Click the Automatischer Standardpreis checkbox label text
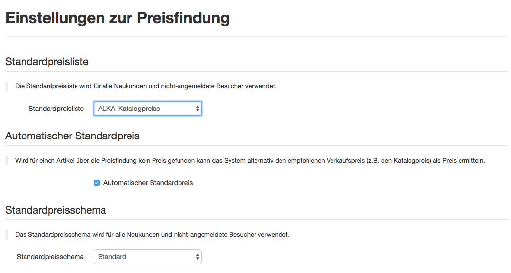Screen dimensions: 511x273 tap(148, 183)
